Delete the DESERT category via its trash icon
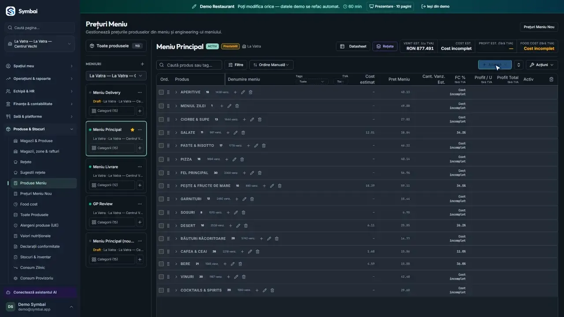Viewport: 564px width, 317px height. pyautogui.click(x=246, y=226)
